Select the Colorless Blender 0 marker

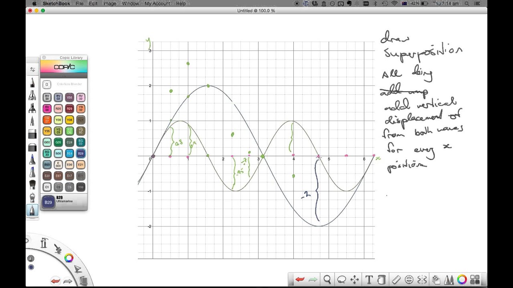pos(47,84)
